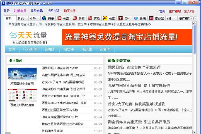Click the vertical scrollbar up arrow
The image size is (201, 134).
coord(194,23)
